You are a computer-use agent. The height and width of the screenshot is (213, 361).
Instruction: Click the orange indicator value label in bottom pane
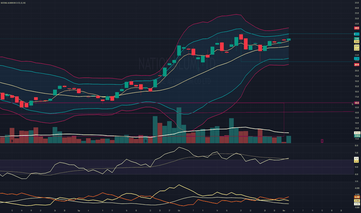pos(356,197)
